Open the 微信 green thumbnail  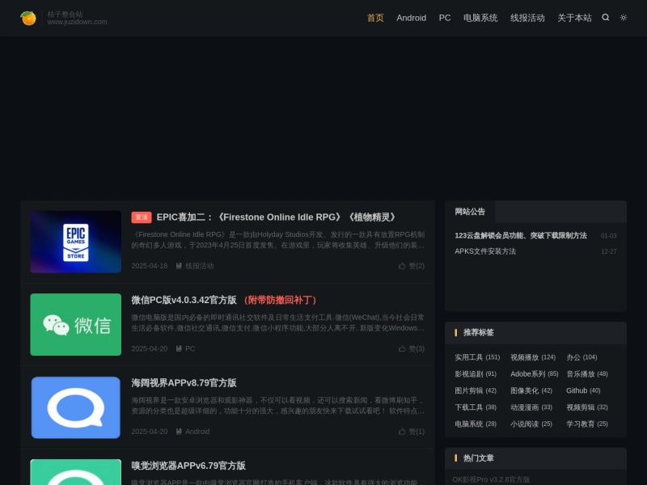[x=75, y=325]
